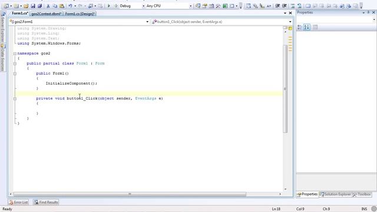Switch to the Form1.cs* tab

point(19,14)
